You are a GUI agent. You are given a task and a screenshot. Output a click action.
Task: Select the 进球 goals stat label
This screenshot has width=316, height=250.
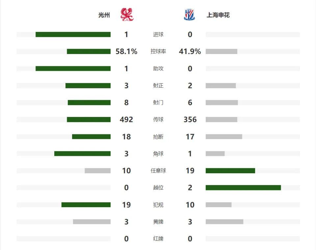158,35
